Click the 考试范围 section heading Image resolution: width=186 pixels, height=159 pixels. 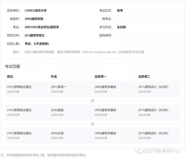click(x=13, y=66)
